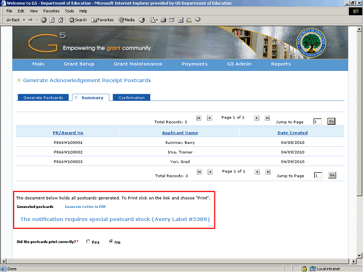363x272 pixels.
Task: Open Payments navigation item
Action: click(195, 64)
